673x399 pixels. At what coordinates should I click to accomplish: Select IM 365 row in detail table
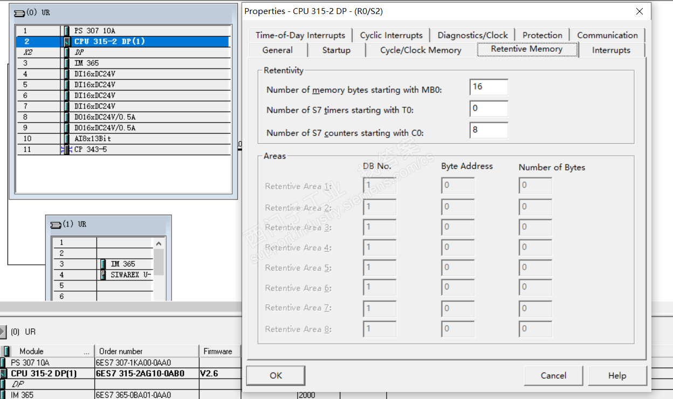tap(120, 395)
